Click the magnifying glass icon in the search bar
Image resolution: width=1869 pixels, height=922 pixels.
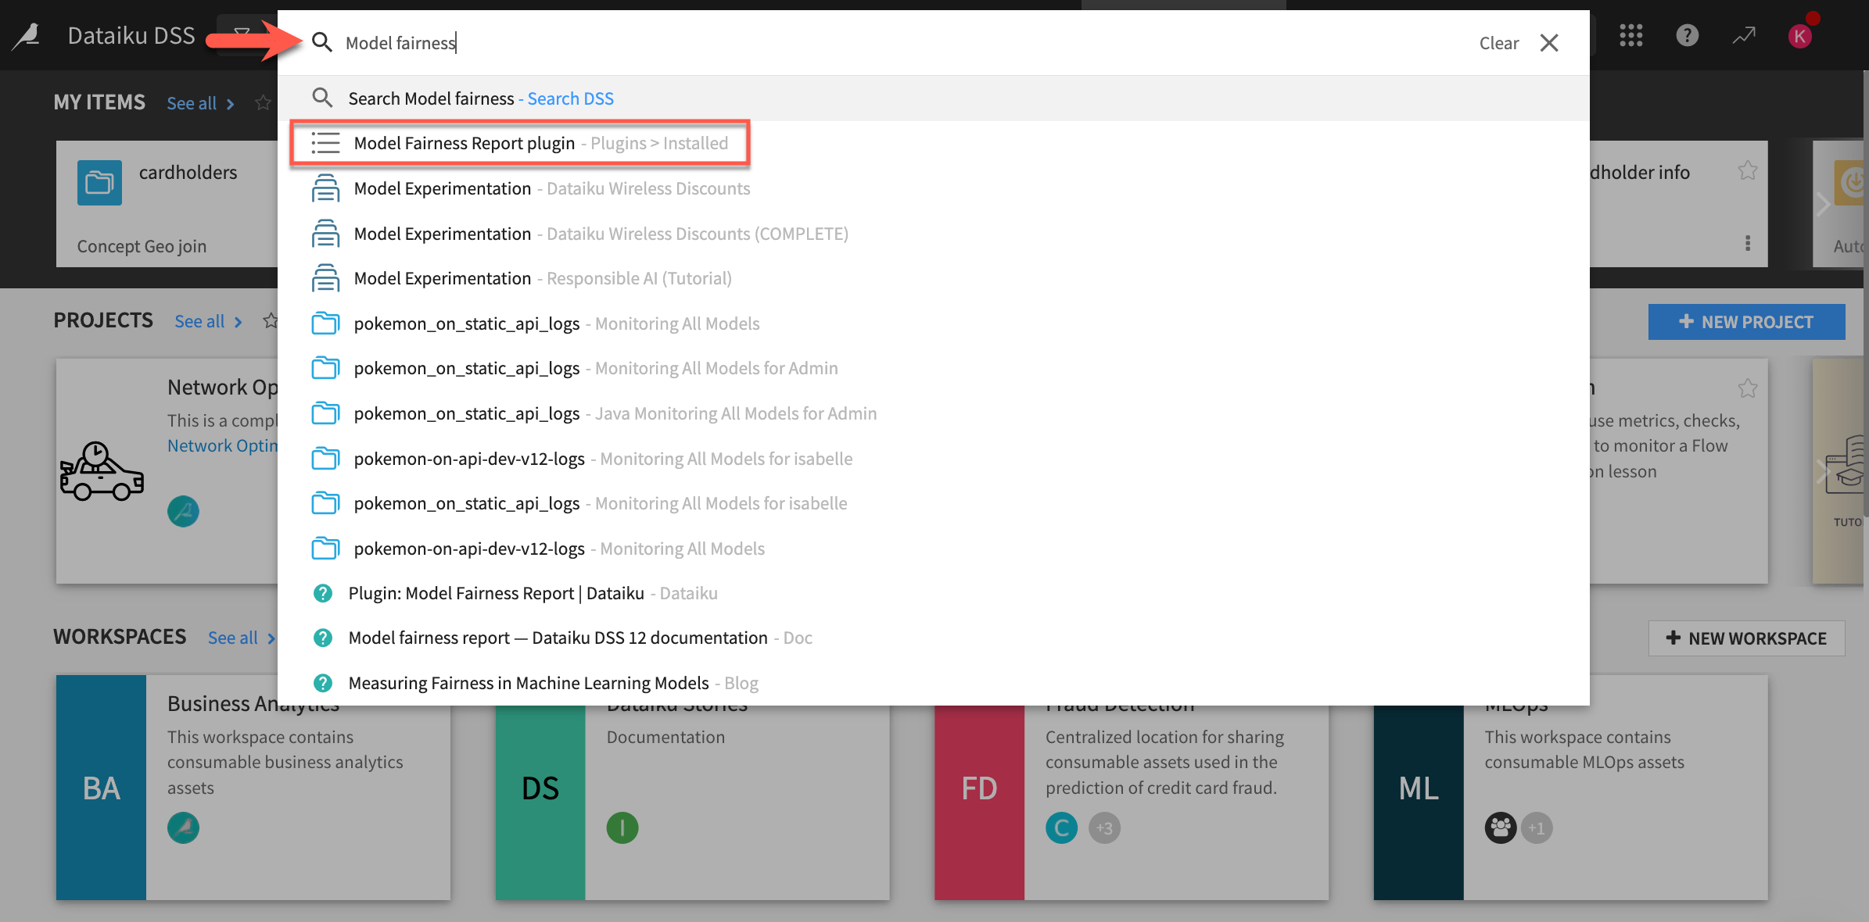pyautogui.click(x=322, y=42)
